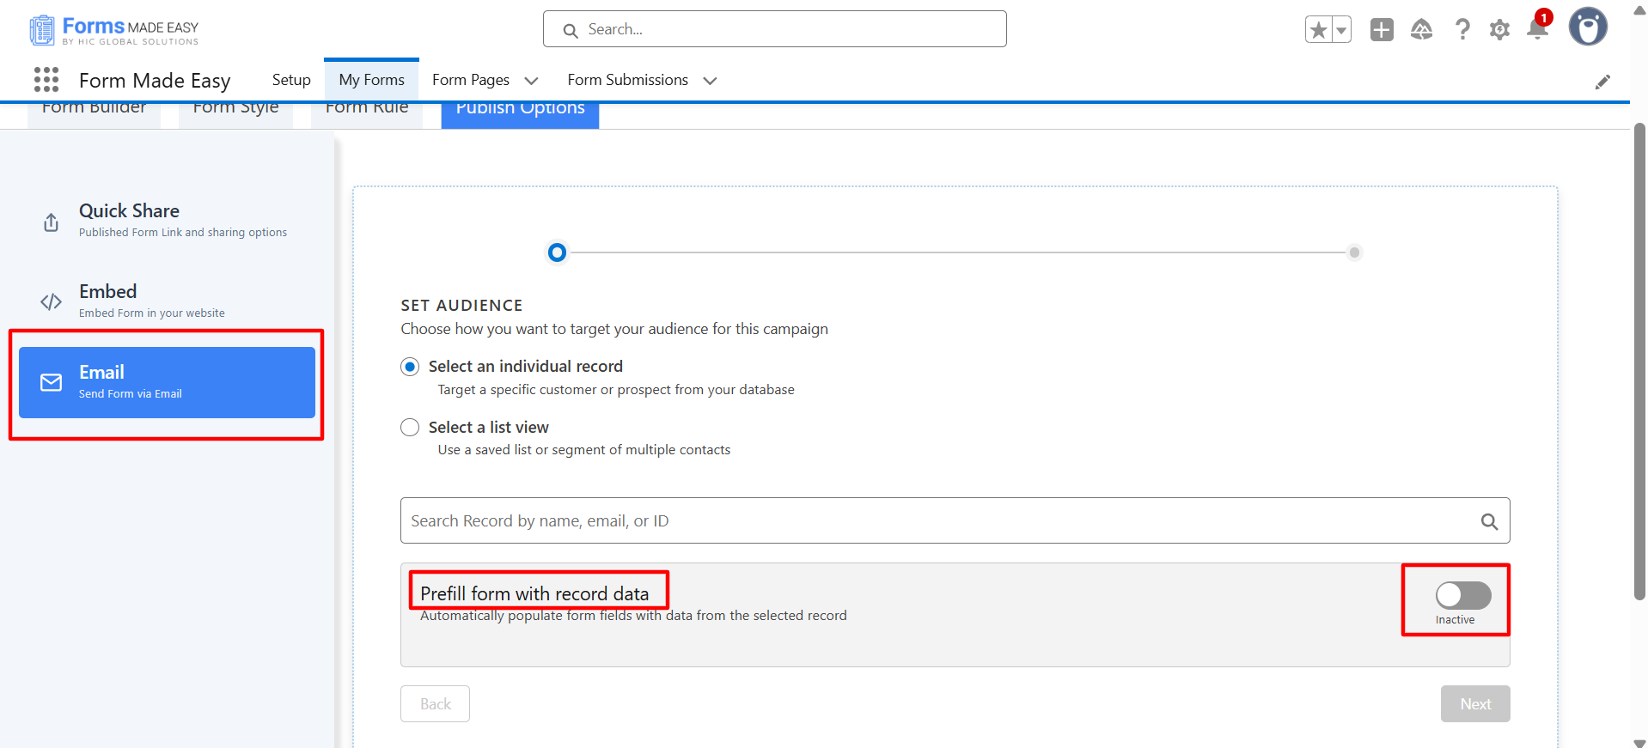This screenshot has width=1648, height=748.
Task: Switch to the My Forms tab
Action: pyautogui.click(x=371, y=80)
